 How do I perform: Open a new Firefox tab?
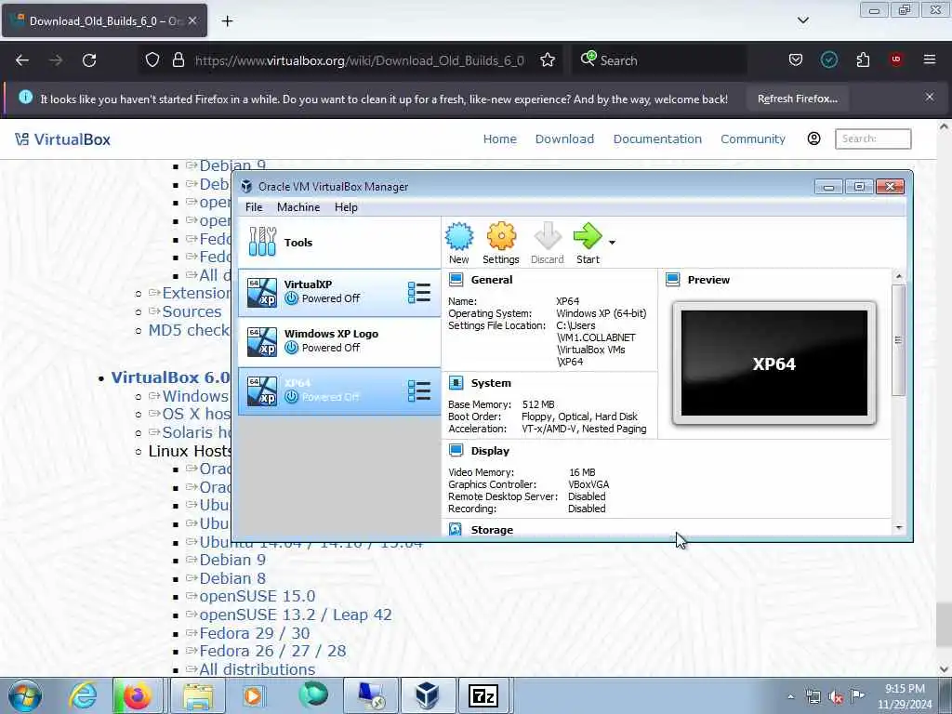[x=227, y=21]
